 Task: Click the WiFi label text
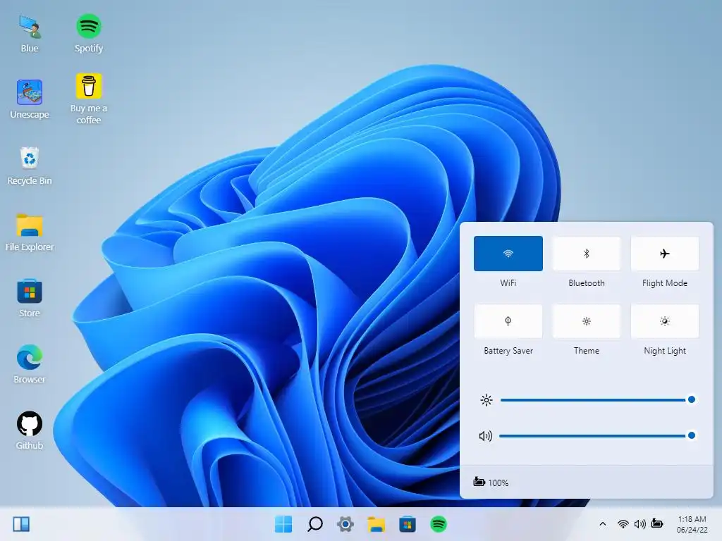[x=508, y=283]
